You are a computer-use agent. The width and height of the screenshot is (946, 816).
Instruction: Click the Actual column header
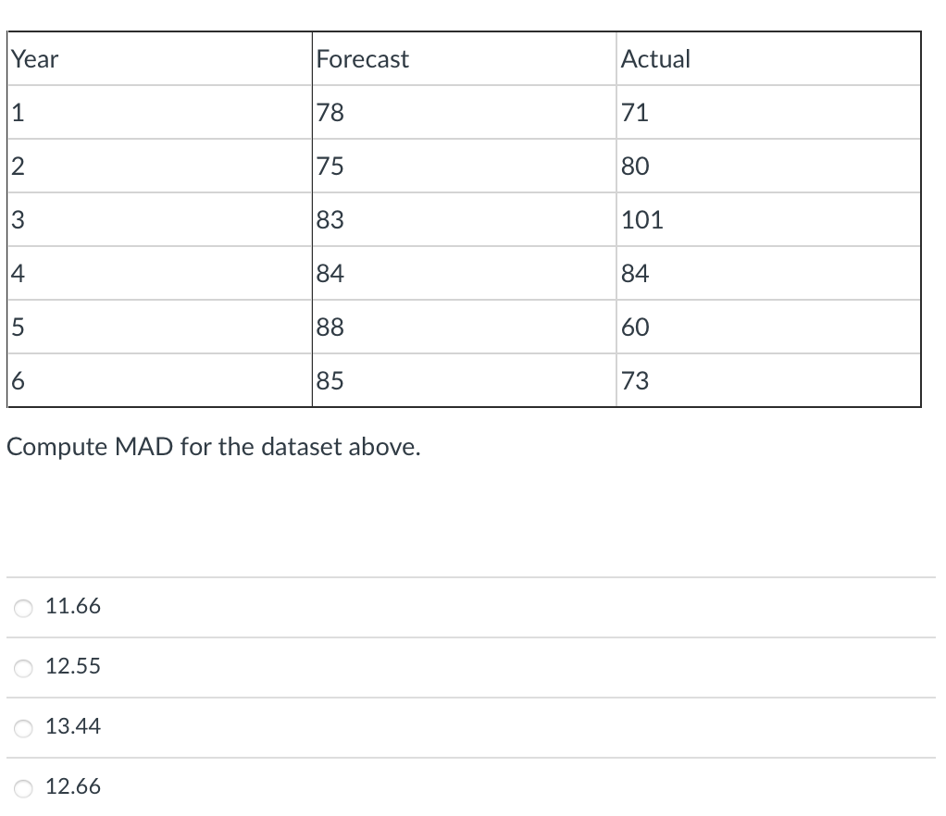656,58
